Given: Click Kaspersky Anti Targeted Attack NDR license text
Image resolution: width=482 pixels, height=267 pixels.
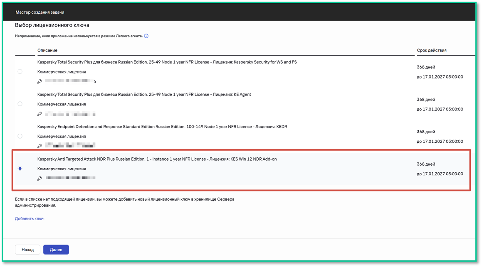Looking at the screenshot, I should [157, 159].
